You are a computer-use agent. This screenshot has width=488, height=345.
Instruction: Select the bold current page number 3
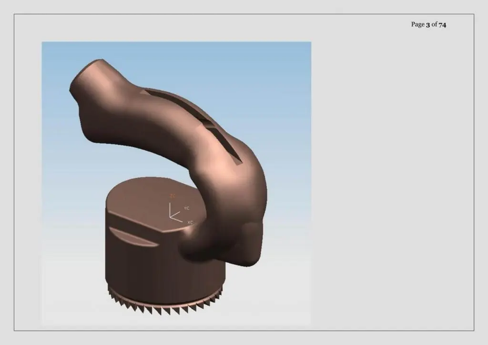click(x=428, y=25)
